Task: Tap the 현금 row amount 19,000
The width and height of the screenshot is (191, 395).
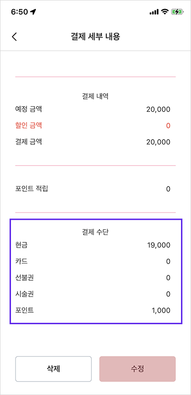Action: pyautogui.click(x=159, y=245)
